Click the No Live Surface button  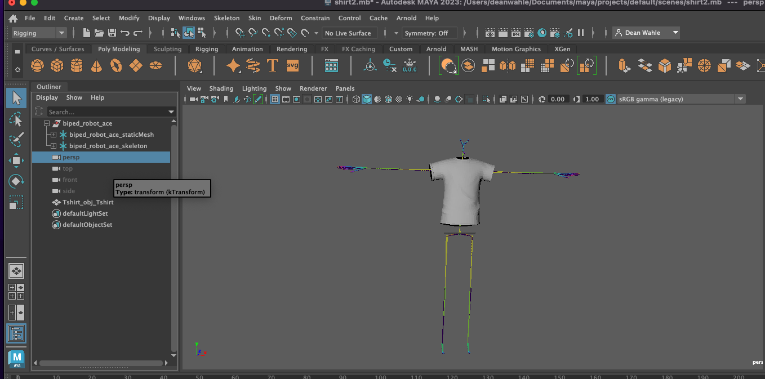coord(348,33)
